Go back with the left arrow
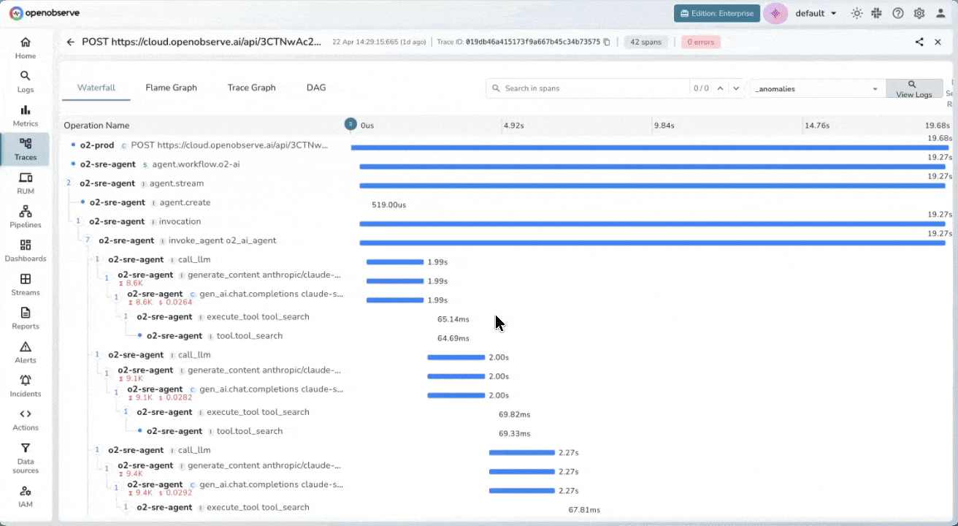 coord(71,42)
